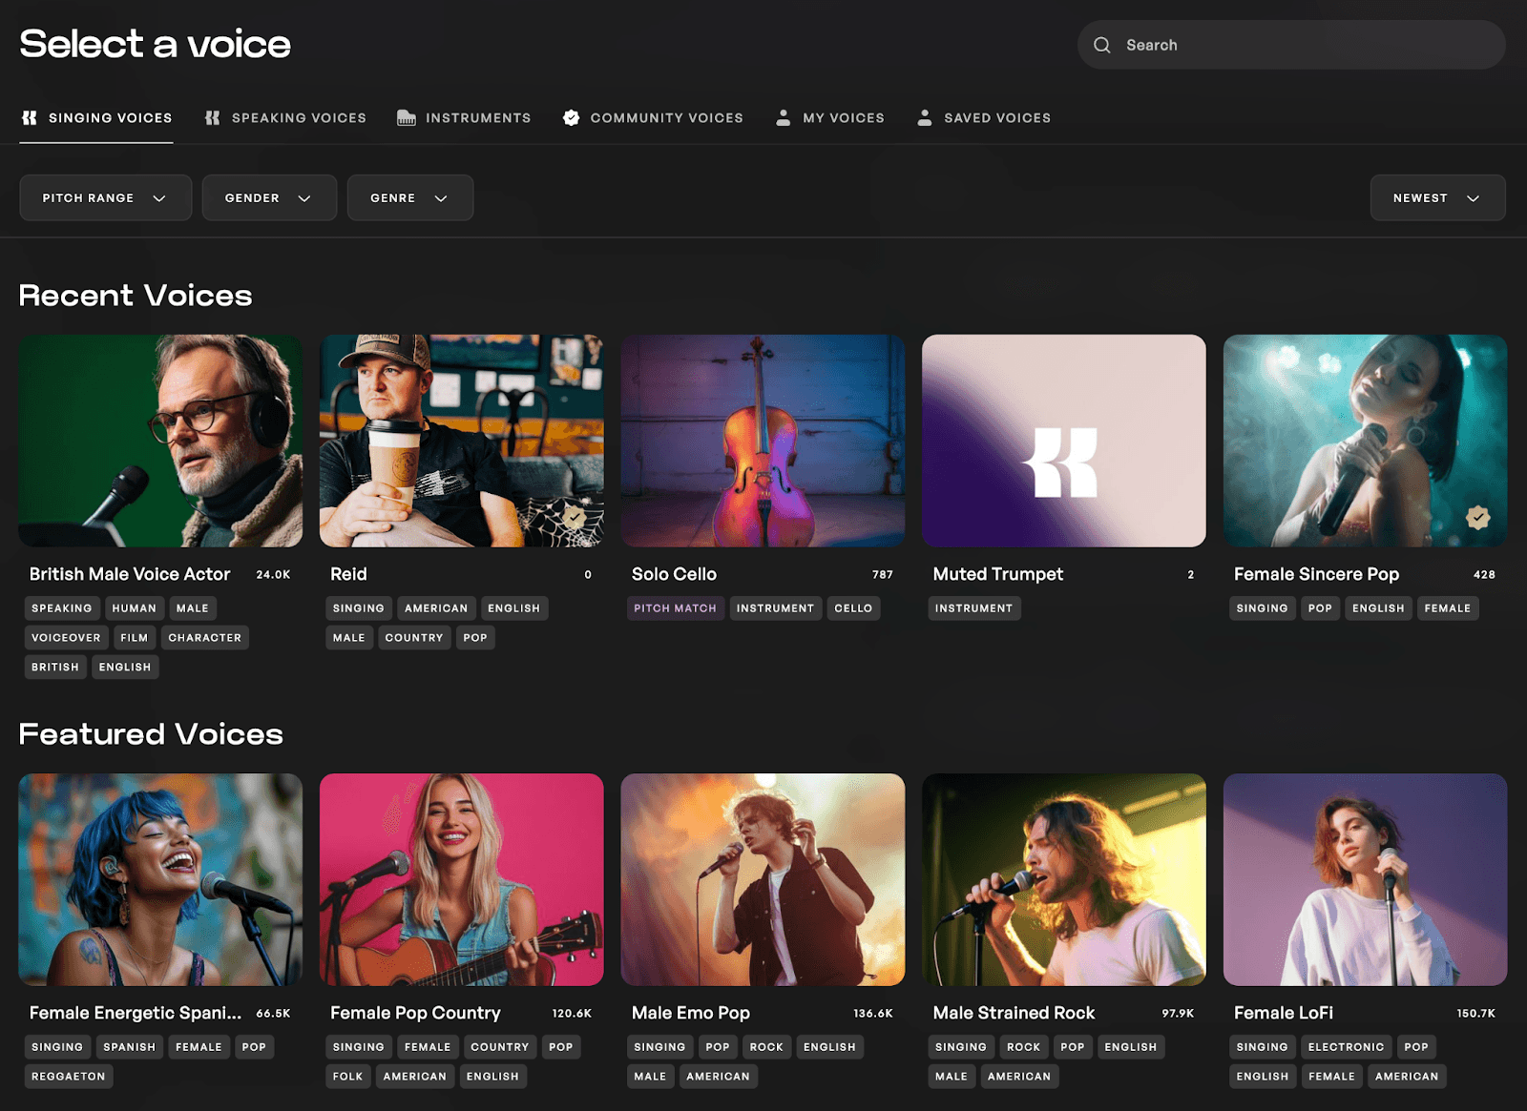
Task: Click the Speaking Voices microphone icon
Action: click(x=211, y=117)
